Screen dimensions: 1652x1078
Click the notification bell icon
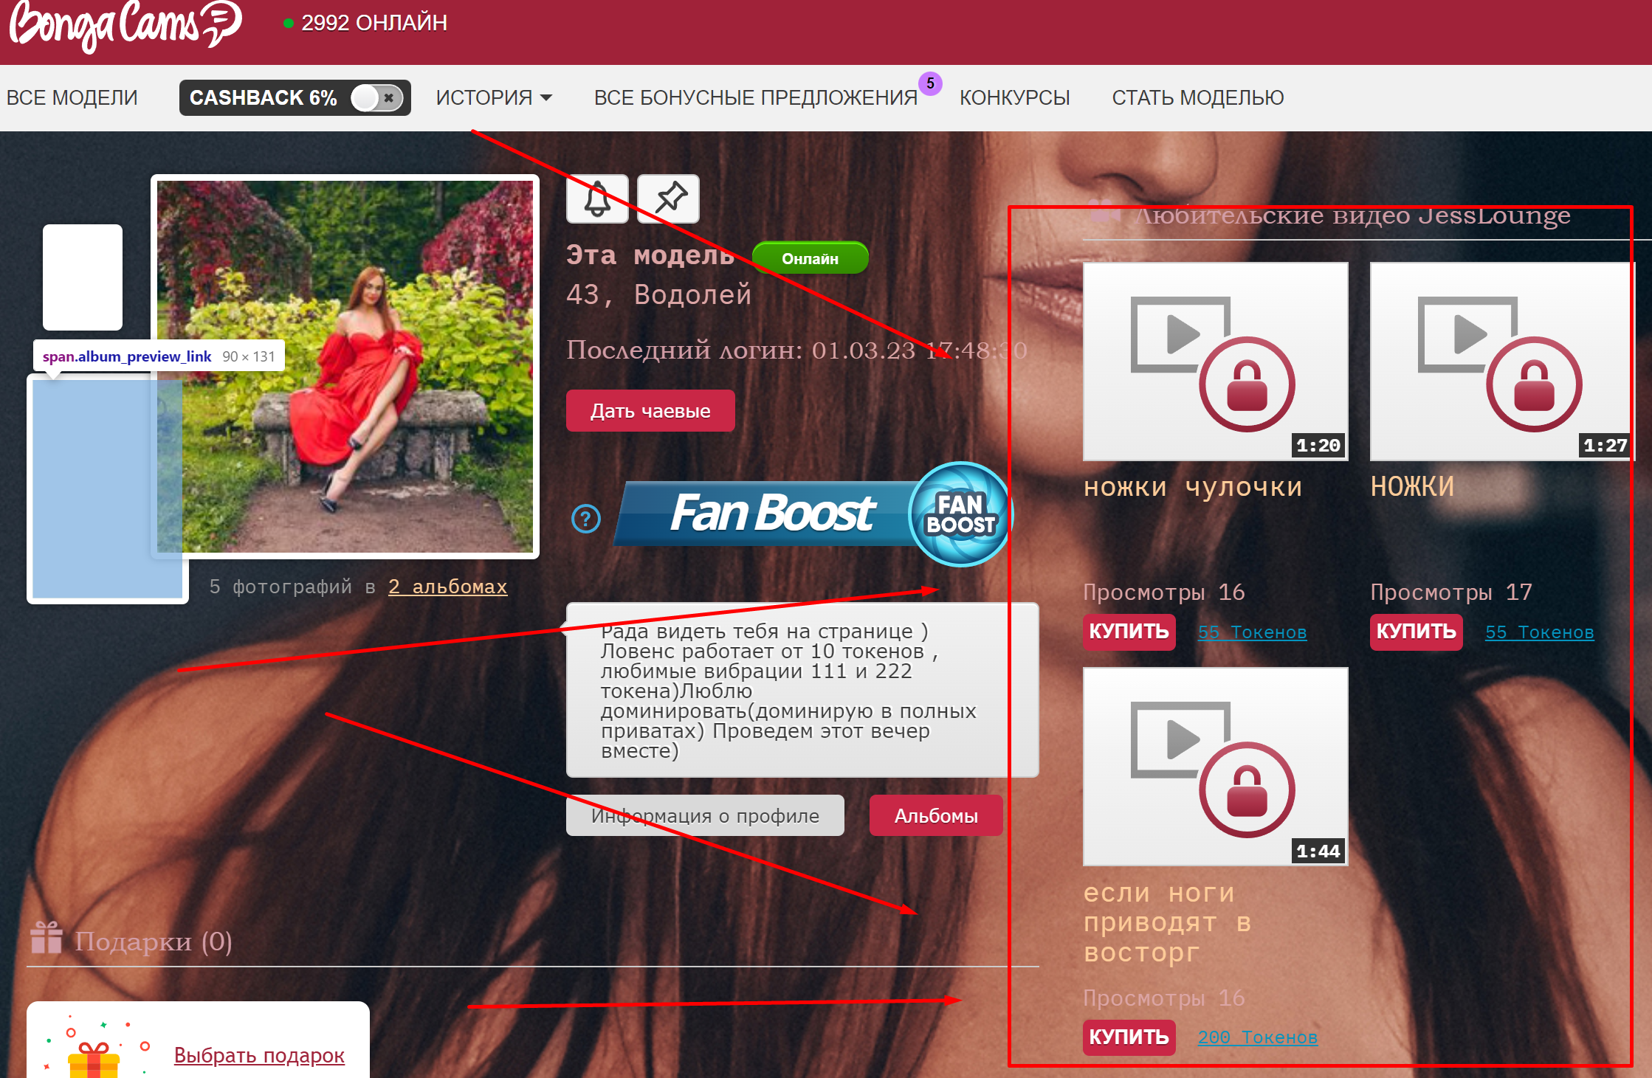(597, 199)
